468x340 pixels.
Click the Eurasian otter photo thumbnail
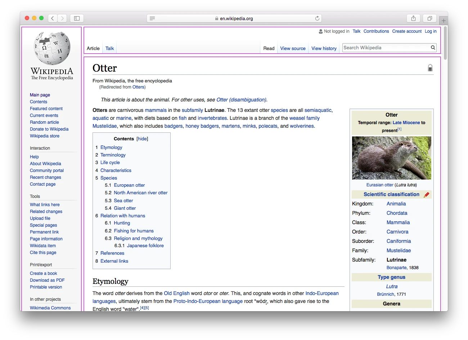391,158
